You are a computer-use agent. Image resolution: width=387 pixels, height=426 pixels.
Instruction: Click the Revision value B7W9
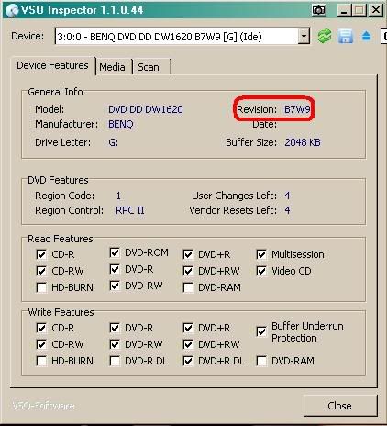[297, 109]
